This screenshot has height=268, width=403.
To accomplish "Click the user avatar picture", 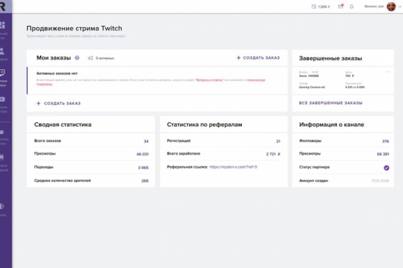I will click(391, 7).
